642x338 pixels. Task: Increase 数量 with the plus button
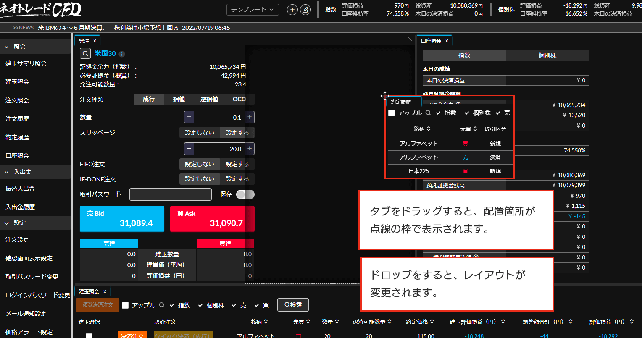pyautogui.click(x=250, y=117)
